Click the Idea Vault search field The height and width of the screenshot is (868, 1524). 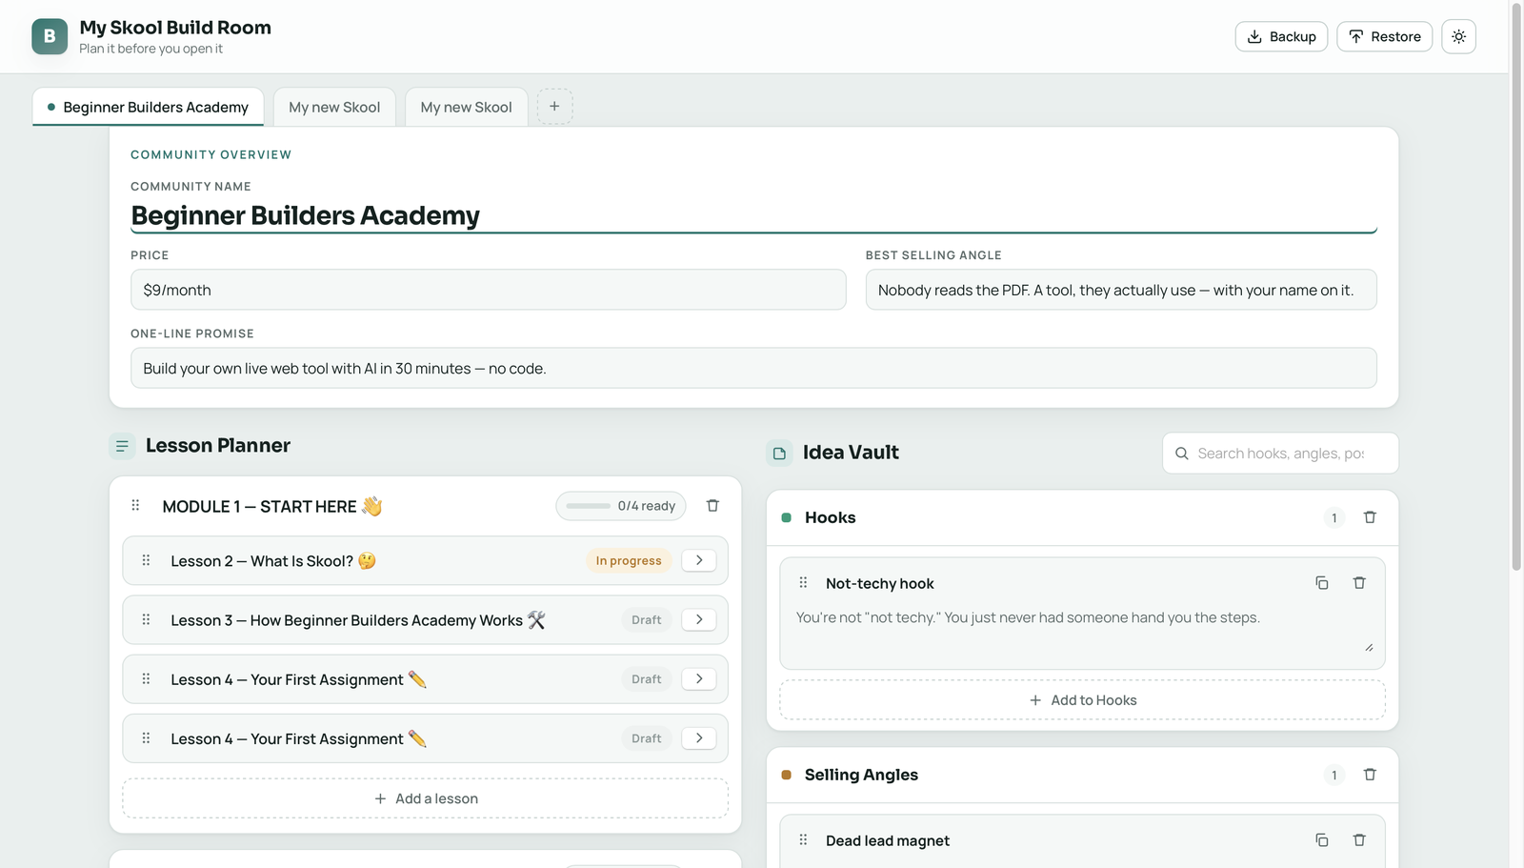point(1280,453)
